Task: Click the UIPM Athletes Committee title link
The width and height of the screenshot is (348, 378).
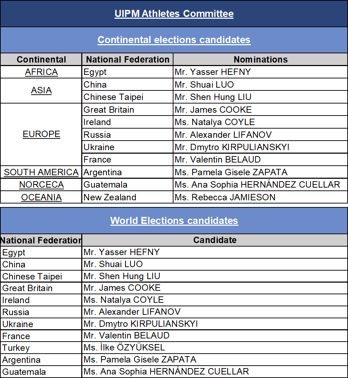Action: pyautogui.click(x=174, y=14)
